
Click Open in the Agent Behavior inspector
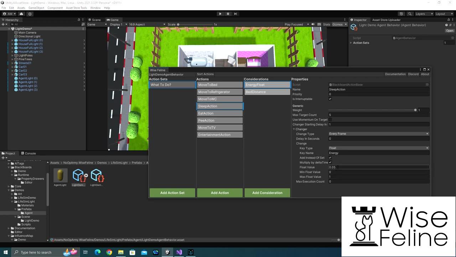[x=449, y=31]
